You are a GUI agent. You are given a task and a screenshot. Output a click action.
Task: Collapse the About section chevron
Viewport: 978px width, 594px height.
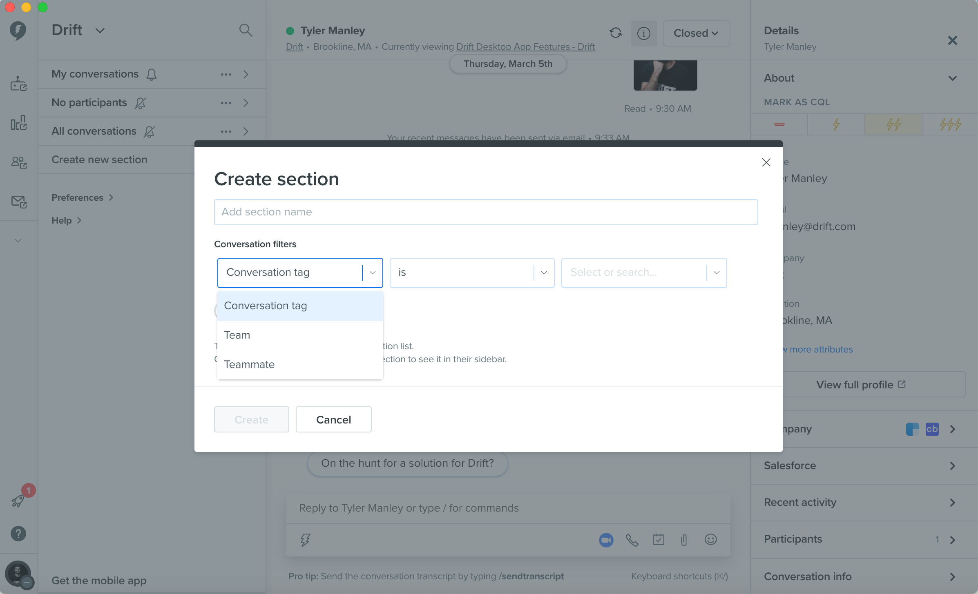pos(953,78)
